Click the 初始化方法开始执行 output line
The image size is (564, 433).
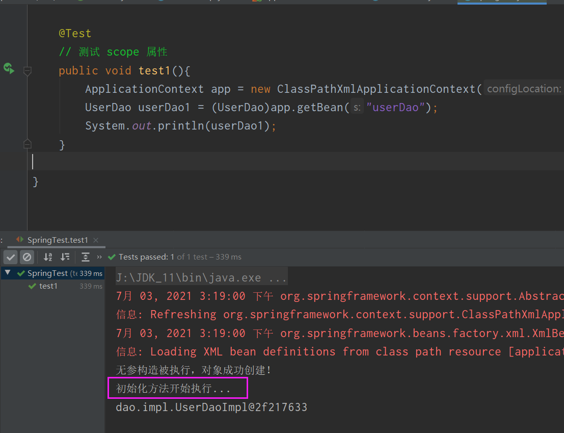(173, 388)
